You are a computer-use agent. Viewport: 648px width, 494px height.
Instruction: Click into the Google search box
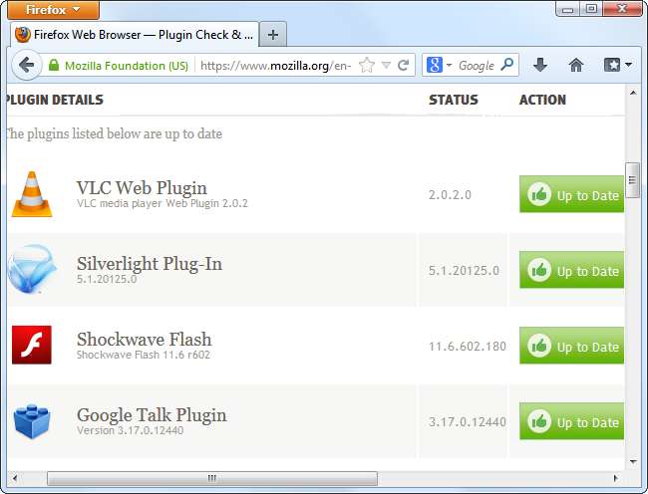click(x=477, y=65)
